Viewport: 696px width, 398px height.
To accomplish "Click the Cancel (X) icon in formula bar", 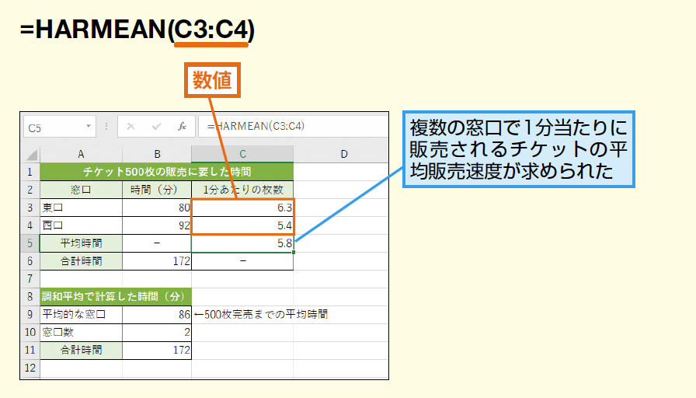I will 130,127.
